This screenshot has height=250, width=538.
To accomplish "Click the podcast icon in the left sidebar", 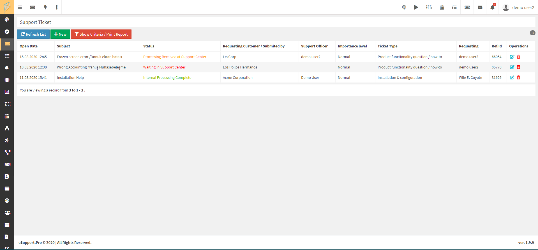I will click(x=7, y=20).
